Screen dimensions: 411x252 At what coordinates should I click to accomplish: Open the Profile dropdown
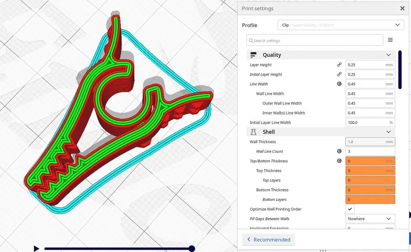tap(341, 25)
